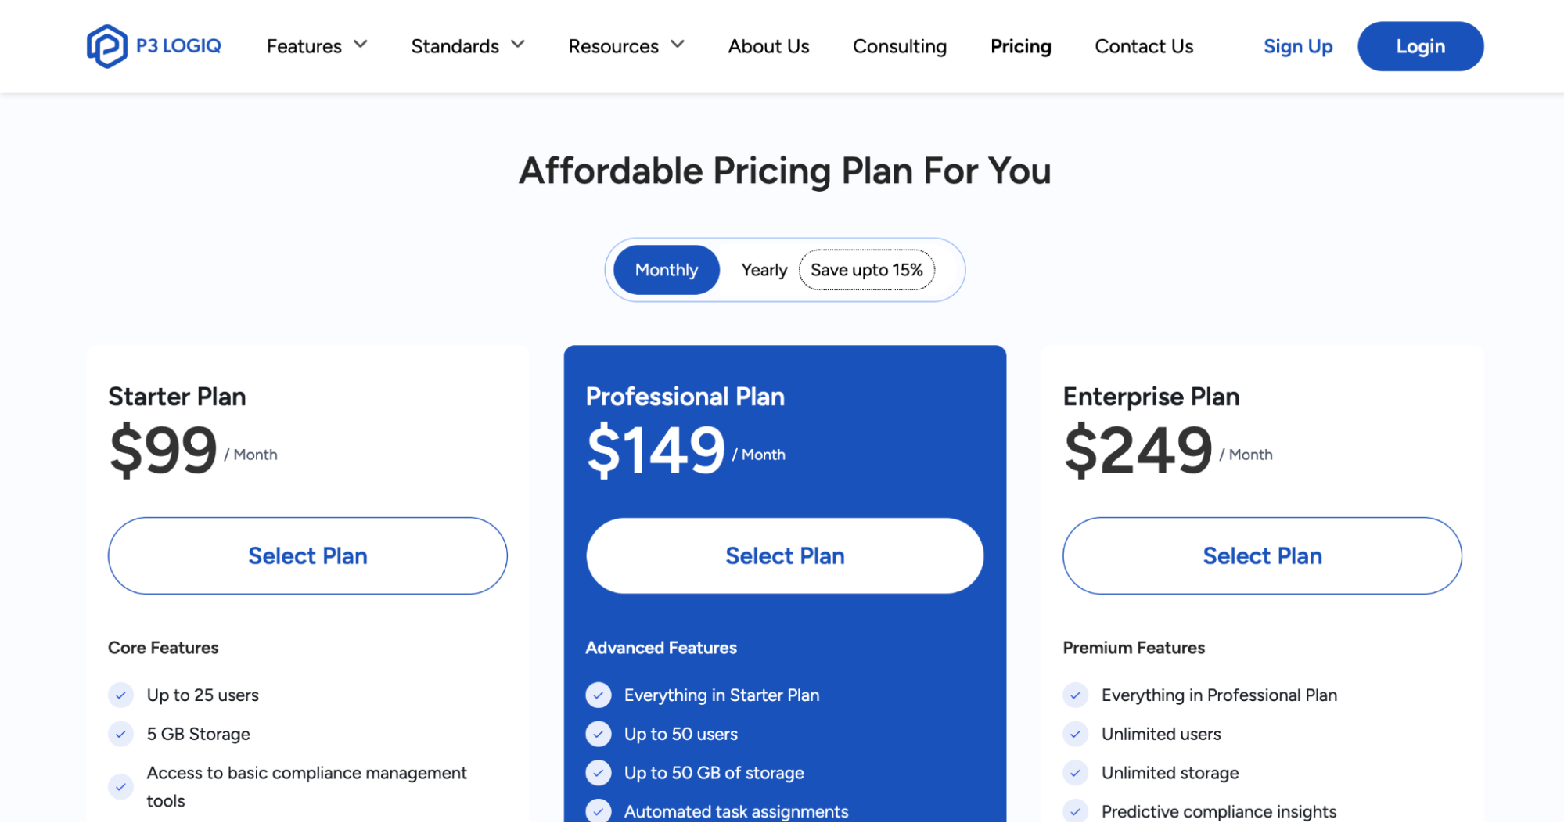Click the checkmark beside Unlimited storage
The image size is (1564, 823).
1075,773
